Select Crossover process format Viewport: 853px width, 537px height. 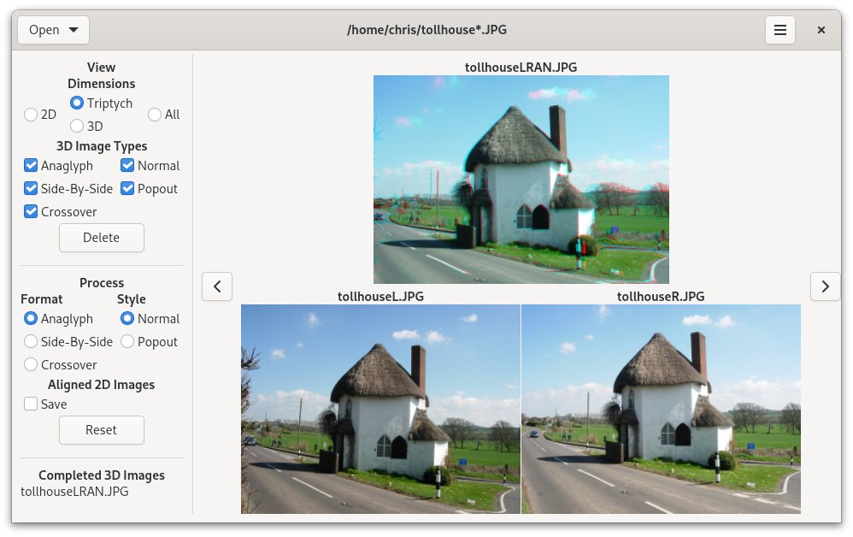31,364
